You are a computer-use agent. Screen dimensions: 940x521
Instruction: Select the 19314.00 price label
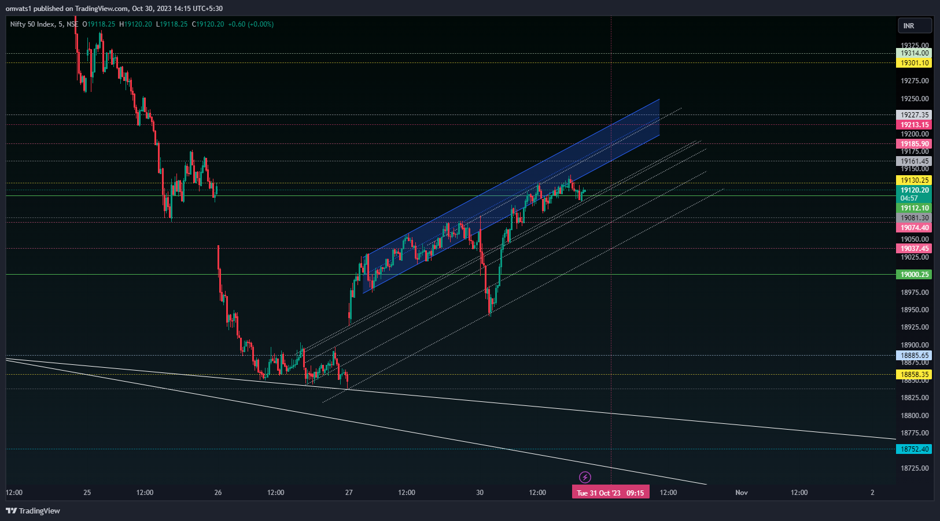coord(914,53)
